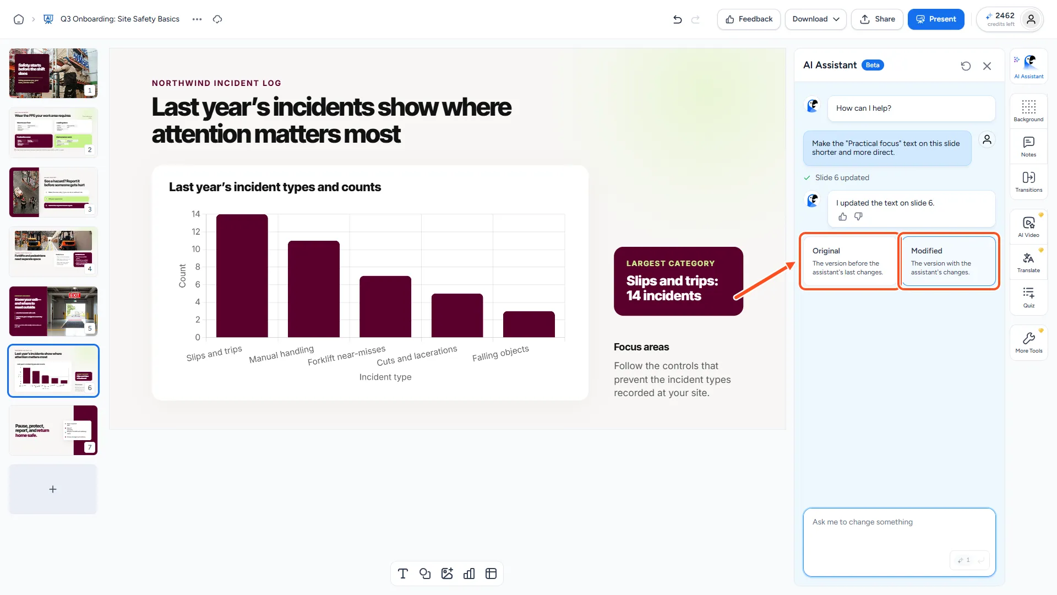Add a new slide with plus button
The image size is (1057, 595).
(x=53, y=489)
